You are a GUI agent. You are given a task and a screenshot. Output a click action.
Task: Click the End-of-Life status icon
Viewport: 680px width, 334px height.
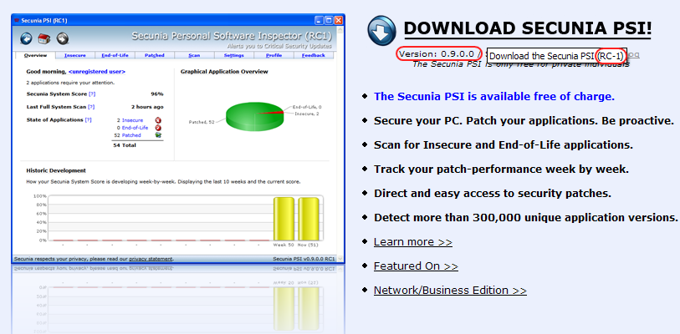(158, 128)
